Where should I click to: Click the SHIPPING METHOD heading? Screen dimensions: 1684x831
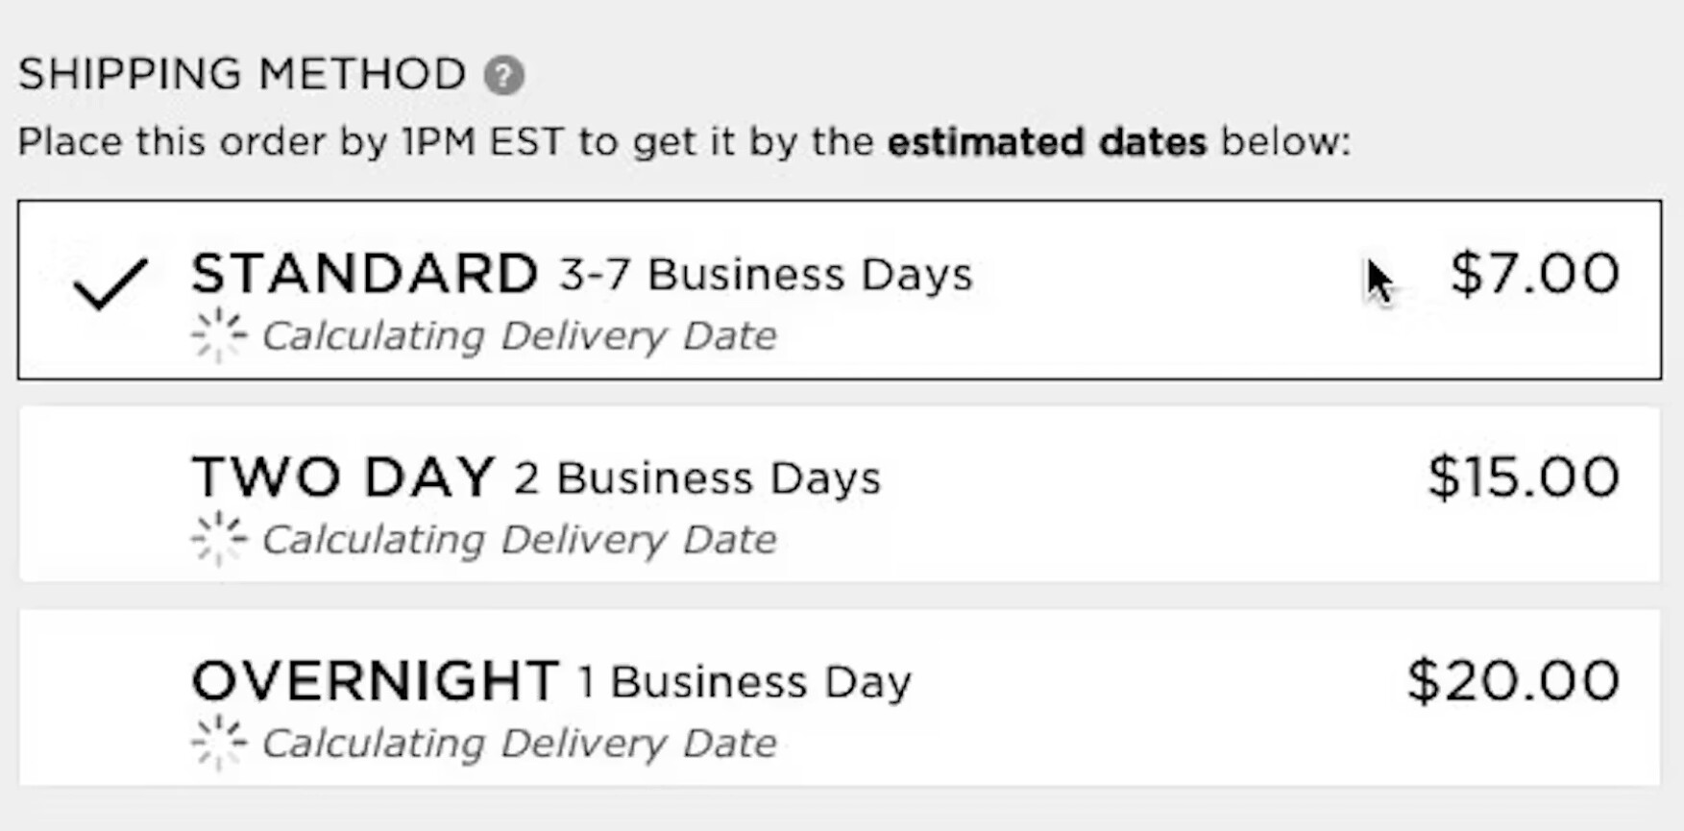point(242,75)
